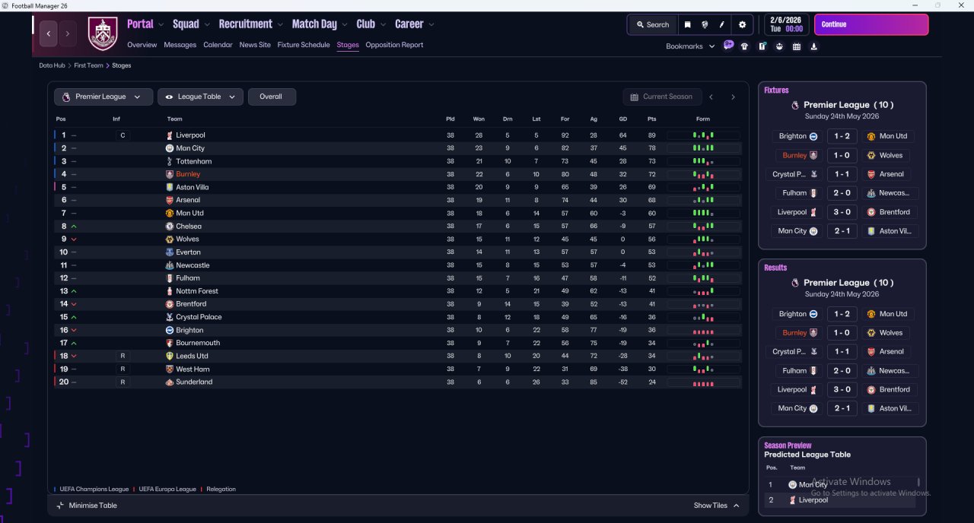Click the rightmost icon in the bookmarks bar
This screenshot has width=974, height=523.
tap(814, 46)
